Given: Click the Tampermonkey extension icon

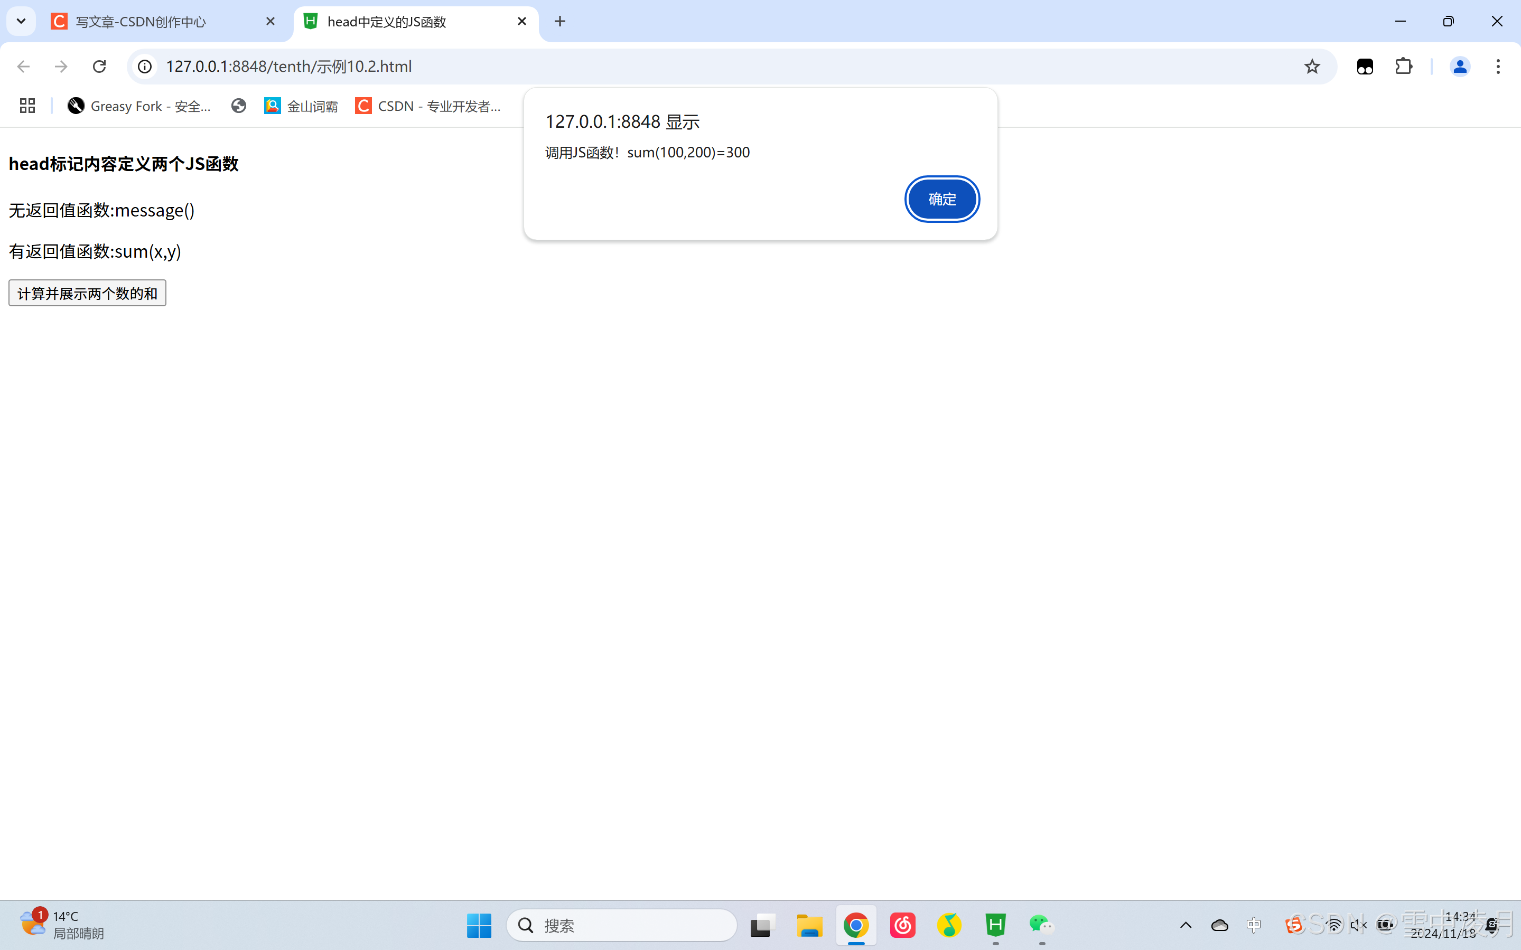Looking at the screenshot, I should 1365,67.
